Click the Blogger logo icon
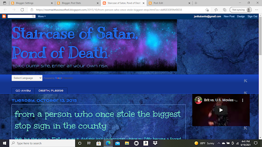This screenshot has height=147, width=262. (x=4, y=16)
